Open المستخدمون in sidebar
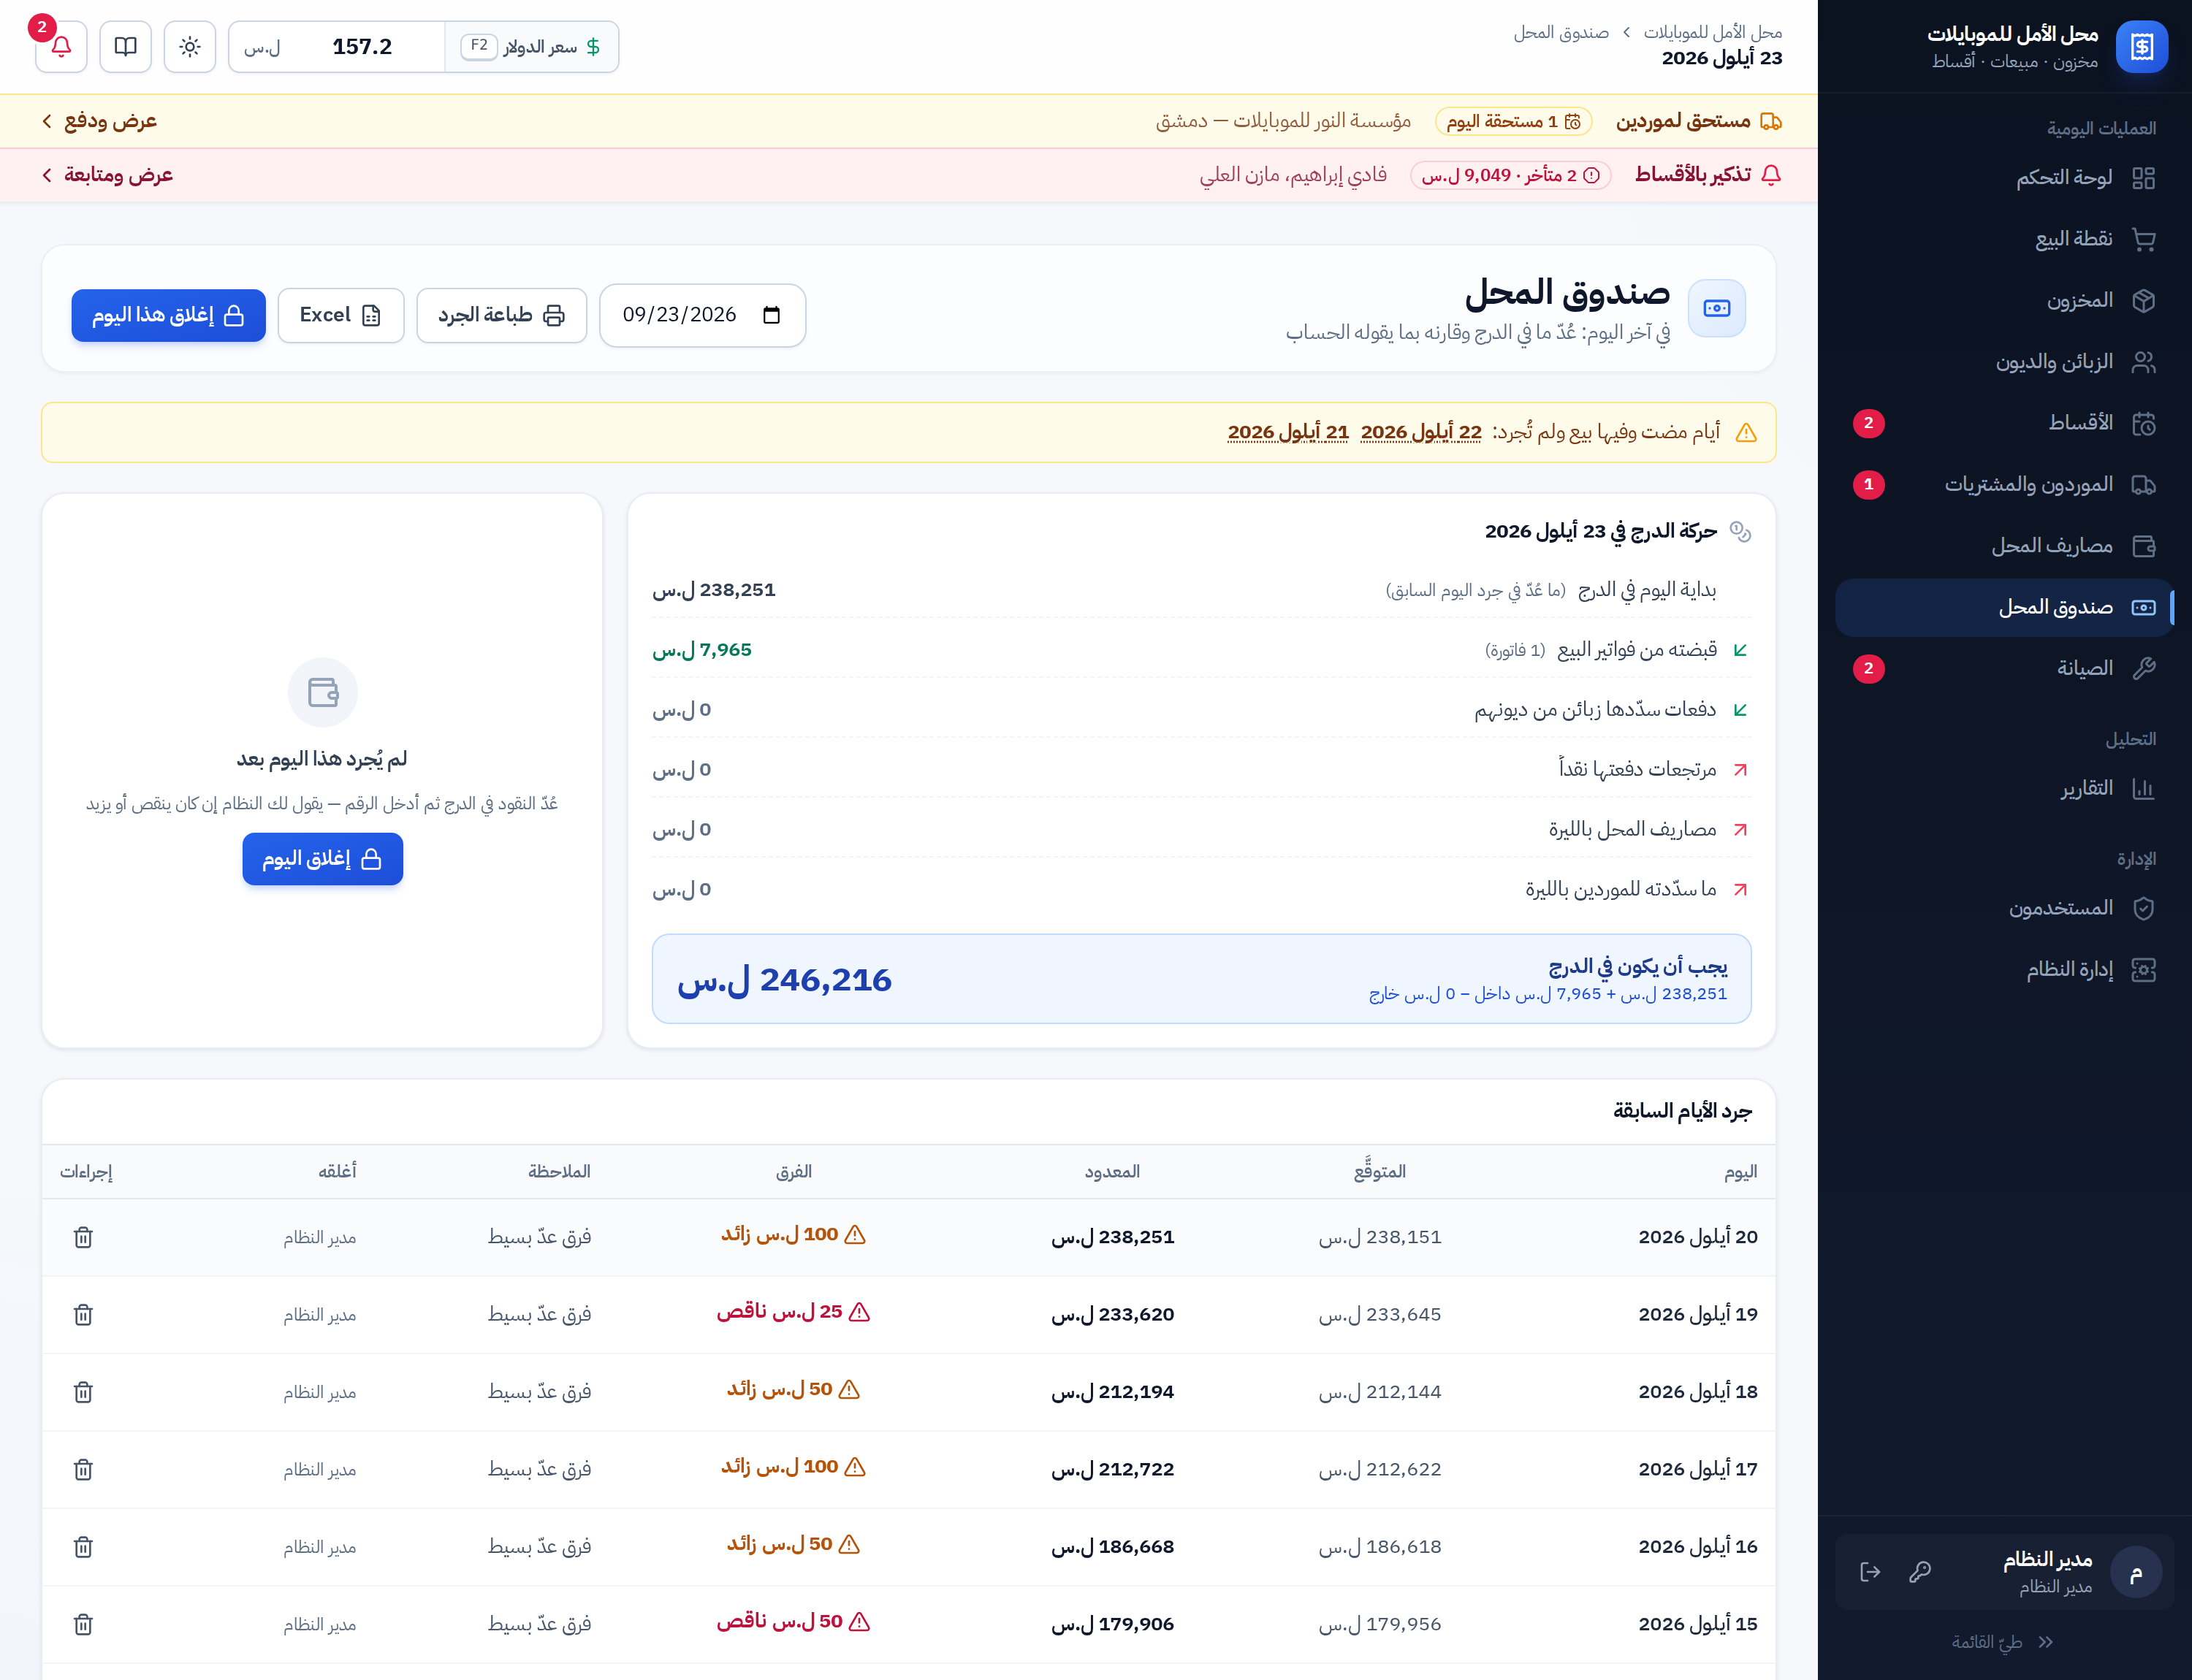Image resolution: width=2192 pixels, height=1680 pixels. 2005,909
